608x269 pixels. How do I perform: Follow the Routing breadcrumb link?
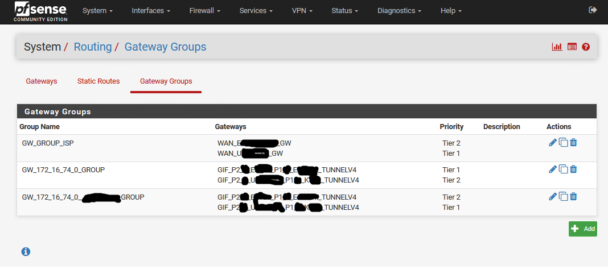[x=93, y=47]
